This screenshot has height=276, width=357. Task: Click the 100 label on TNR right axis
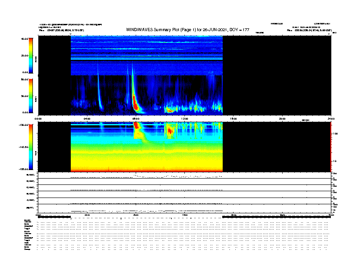click(x=335, y=133)
